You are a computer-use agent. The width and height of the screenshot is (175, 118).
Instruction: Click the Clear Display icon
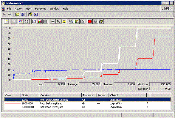pyautogui.click(x=14, y=21)
